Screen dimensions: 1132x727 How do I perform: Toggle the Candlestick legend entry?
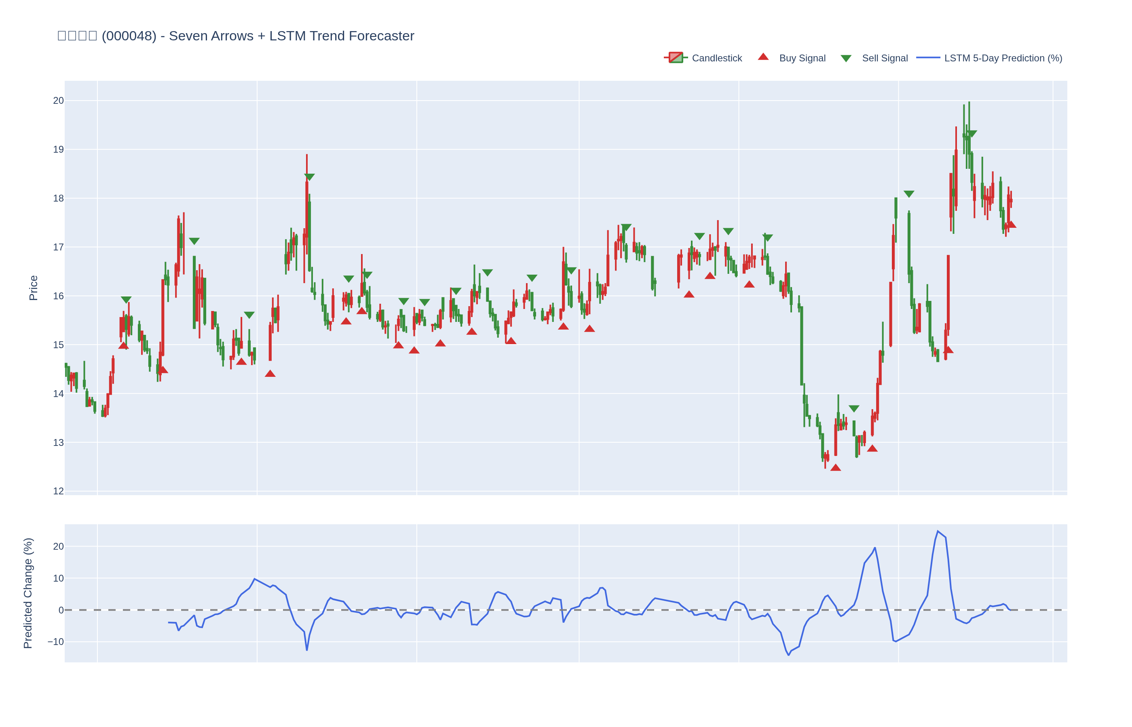716,58
